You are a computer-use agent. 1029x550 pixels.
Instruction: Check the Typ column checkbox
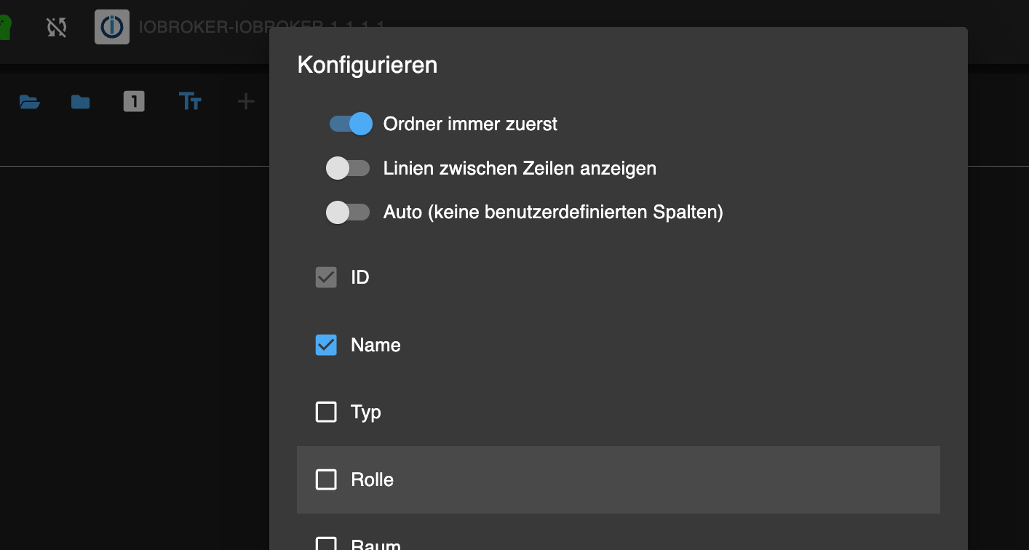(x=326, y=412)
